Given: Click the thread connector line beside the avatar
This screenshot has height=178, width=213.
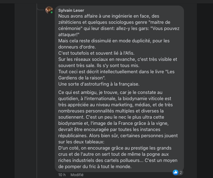Looking at the screenshot, I should point(40,9).
